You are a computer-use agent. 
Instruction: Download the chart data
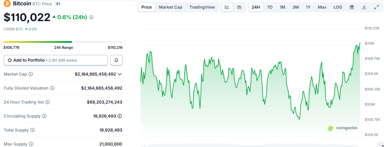[364, 7]
